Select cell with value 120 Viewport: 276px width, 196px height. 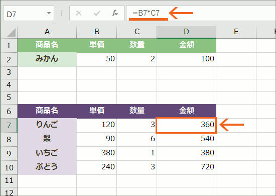(x=97, y=125)
